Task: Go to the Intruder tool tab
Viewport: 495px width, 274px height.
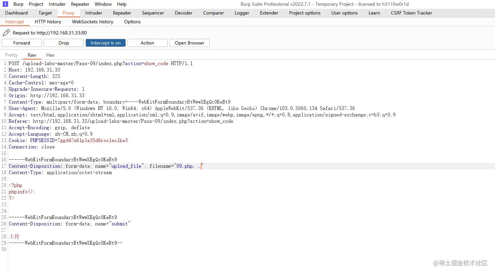Action: pos(94,13)
